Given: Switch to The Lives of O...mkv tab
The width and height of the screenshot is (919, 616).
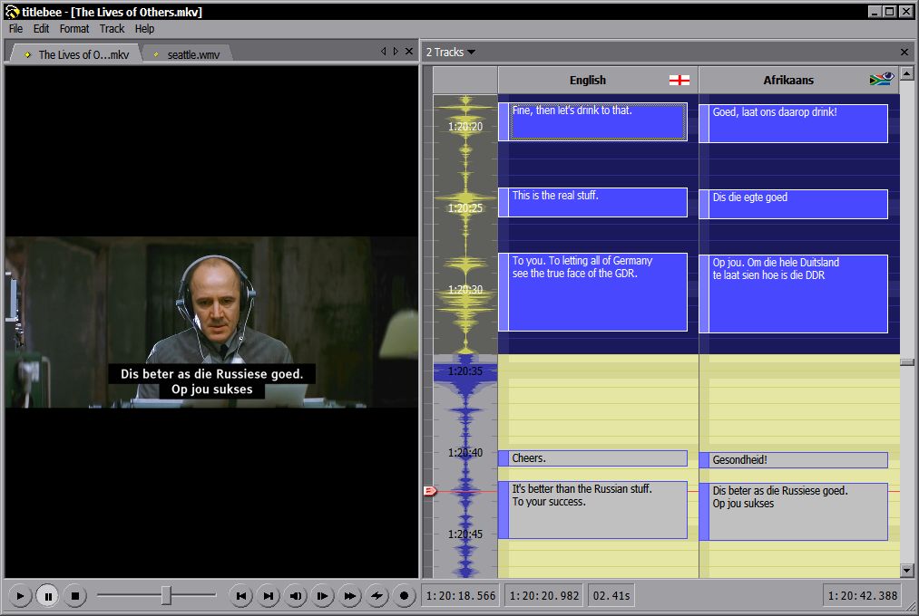Looking at the screenshot, I should pyautogui.click(x=76, y=54).
